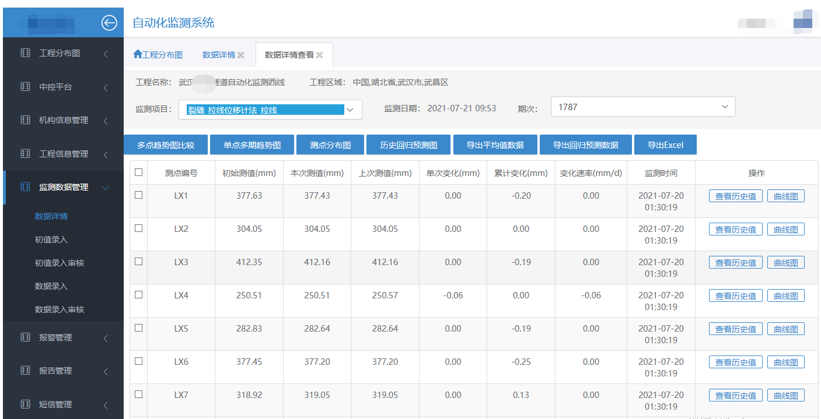Open the 曲线图 for LX1

(x=786, y=196)
